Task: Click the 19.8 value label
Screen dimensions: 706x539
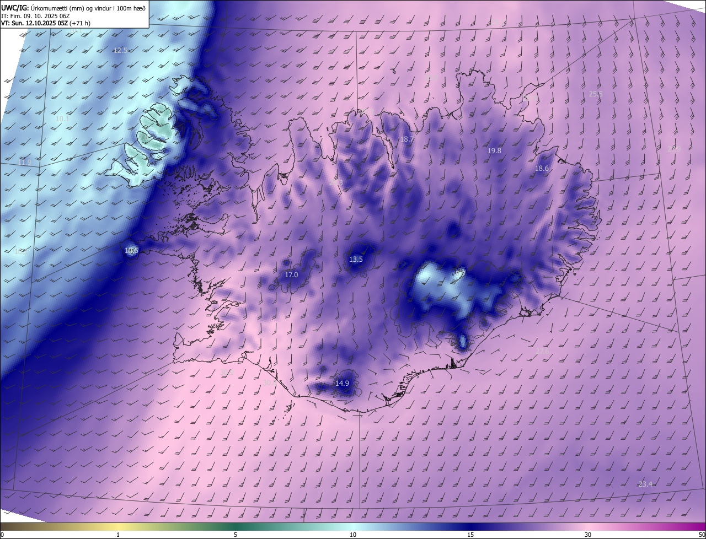Action: coord(494,150)
